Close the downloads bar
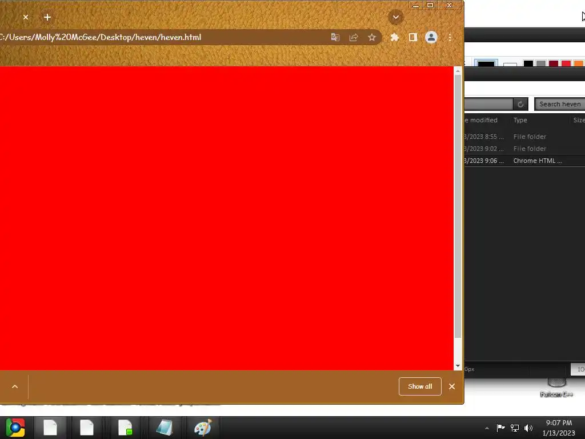Image resolution: width=585 pixels, height=439 pixels. pyautogui.click(x=452, y=386)
